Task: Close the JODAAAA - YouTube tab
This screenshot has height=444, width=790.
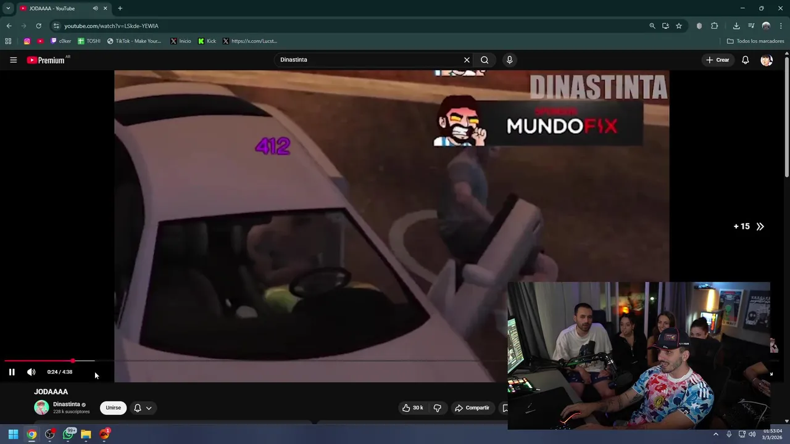Action: tap(105, 8)
